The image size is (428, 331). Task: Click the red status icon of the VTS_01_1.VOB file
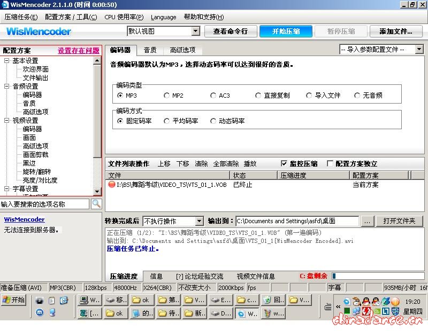112,185
